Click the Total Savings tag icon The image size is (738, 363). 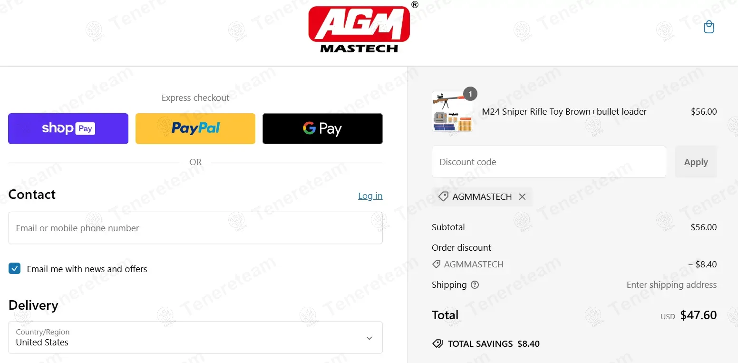437,343
